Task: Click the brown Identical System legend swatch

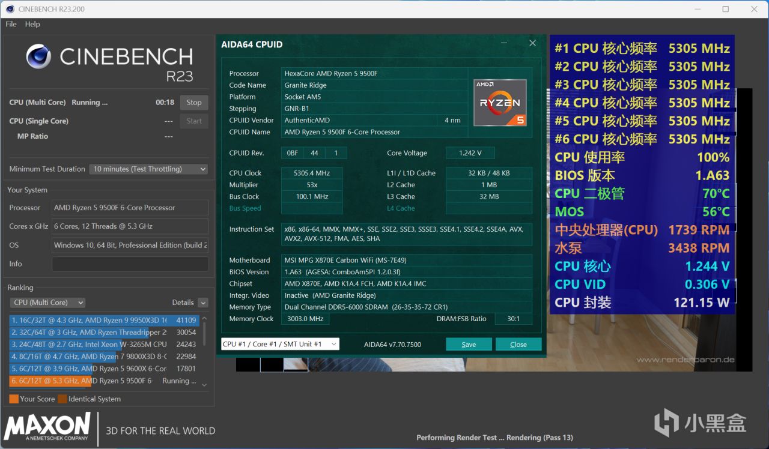Action: tap(62, 399)
